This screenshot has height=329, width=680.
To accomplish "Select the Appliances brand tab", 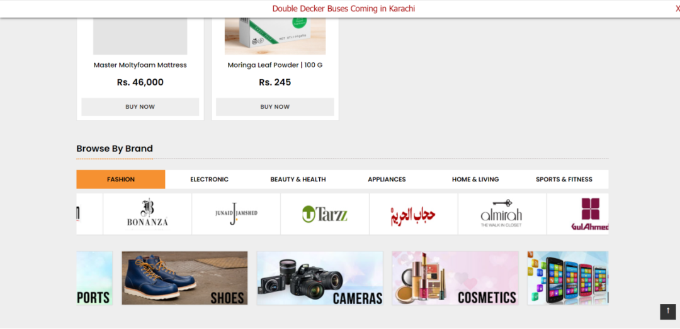I will [387, 180].
